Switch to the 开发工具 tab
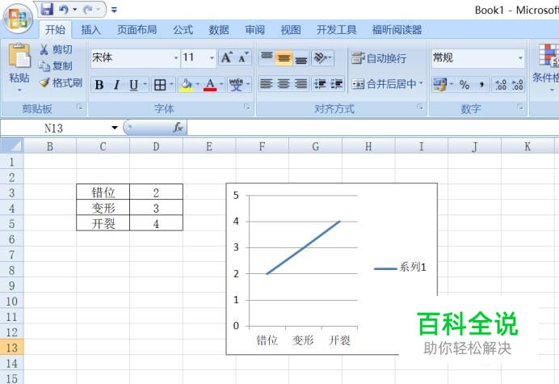Image resolution: width=559 pixels, height=384 pixels. click(x=337, y=30)
